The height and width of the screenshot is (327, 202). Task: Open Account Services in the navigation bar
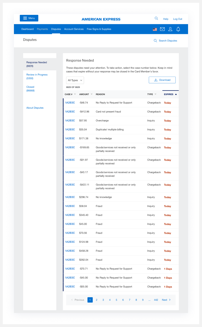[x=74, y=29]
